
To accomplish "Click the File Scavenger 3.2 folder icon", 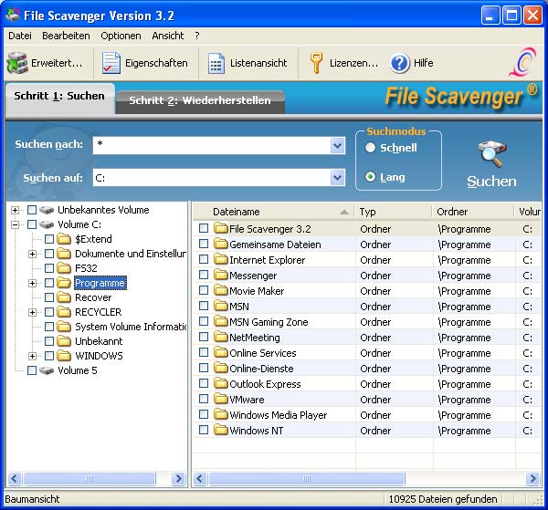I will (220, 228).
